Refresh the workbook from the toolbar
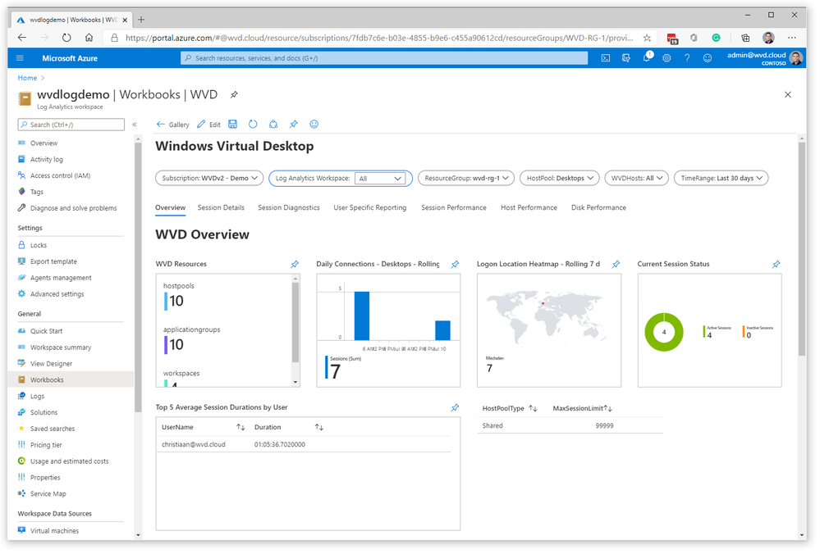 pos(253,125)
